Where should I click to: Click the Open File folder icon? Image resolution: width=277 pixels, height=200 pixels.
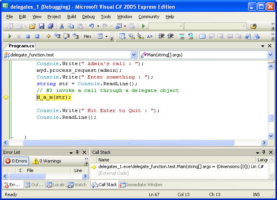tap(32, 26)
